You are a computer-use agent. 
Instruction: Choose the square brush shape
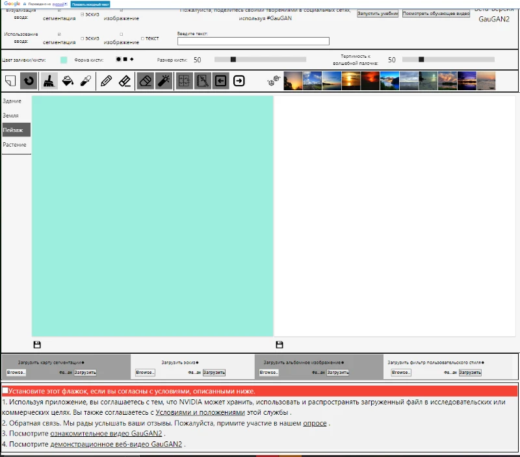(x=125, y=59)
